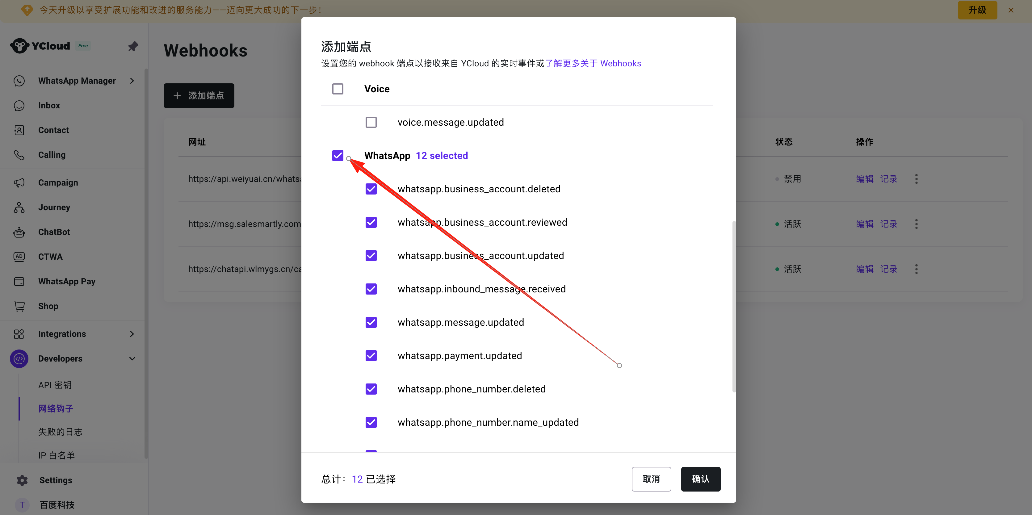Collapse Developers submenu chevron

coord(132,359)
